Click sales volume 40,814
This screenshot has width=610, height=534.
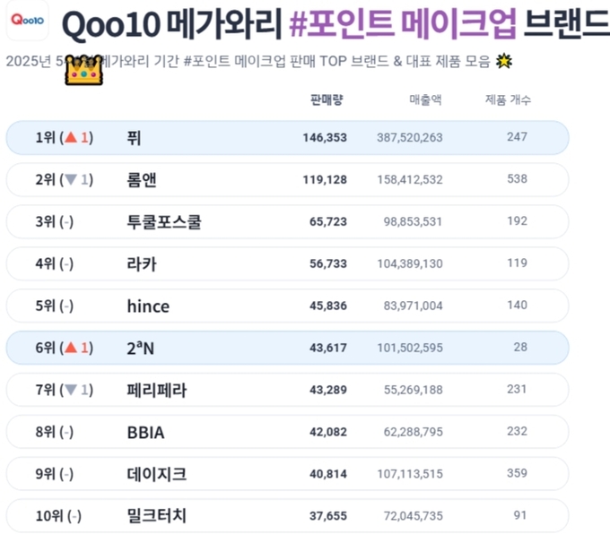[x=328, y=474]
